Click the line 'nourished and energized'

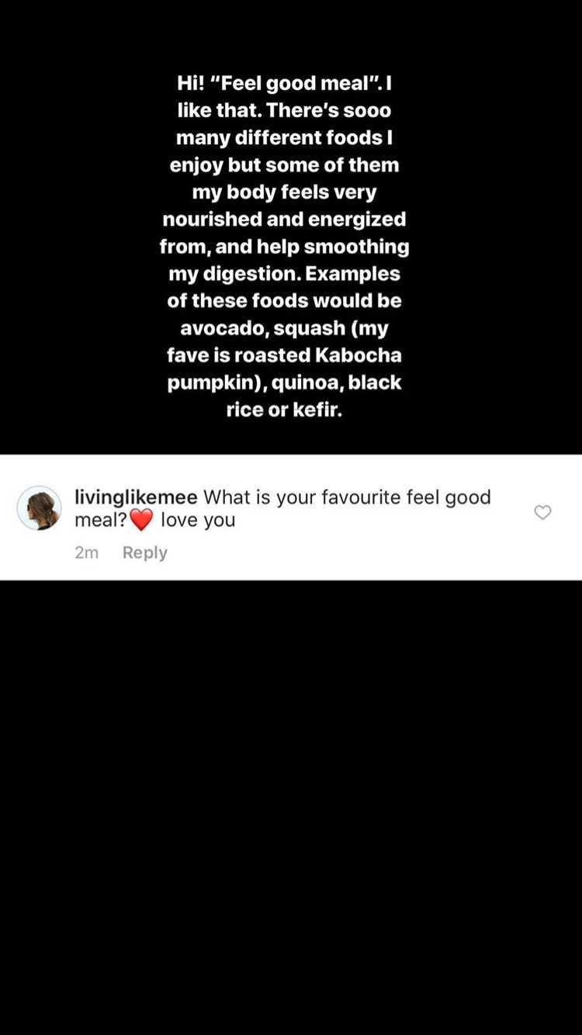coord(284,219)
